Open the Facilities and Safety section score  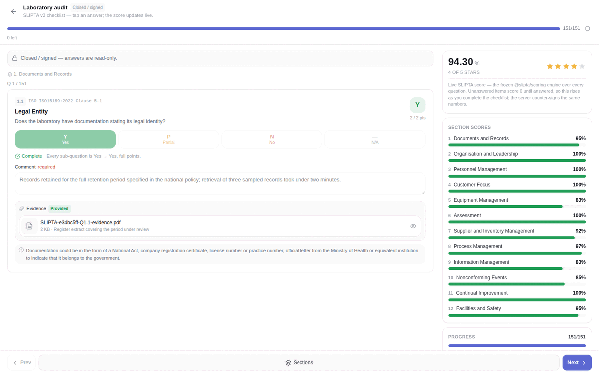point(517,311)
